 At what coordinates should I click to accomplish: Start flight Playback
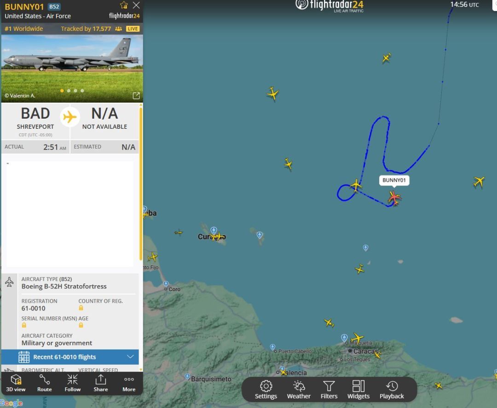click(392, 389)
